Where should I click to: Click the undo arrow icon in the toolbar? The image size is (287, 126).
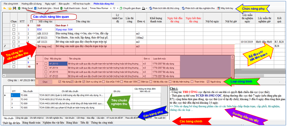click(5, 8)
